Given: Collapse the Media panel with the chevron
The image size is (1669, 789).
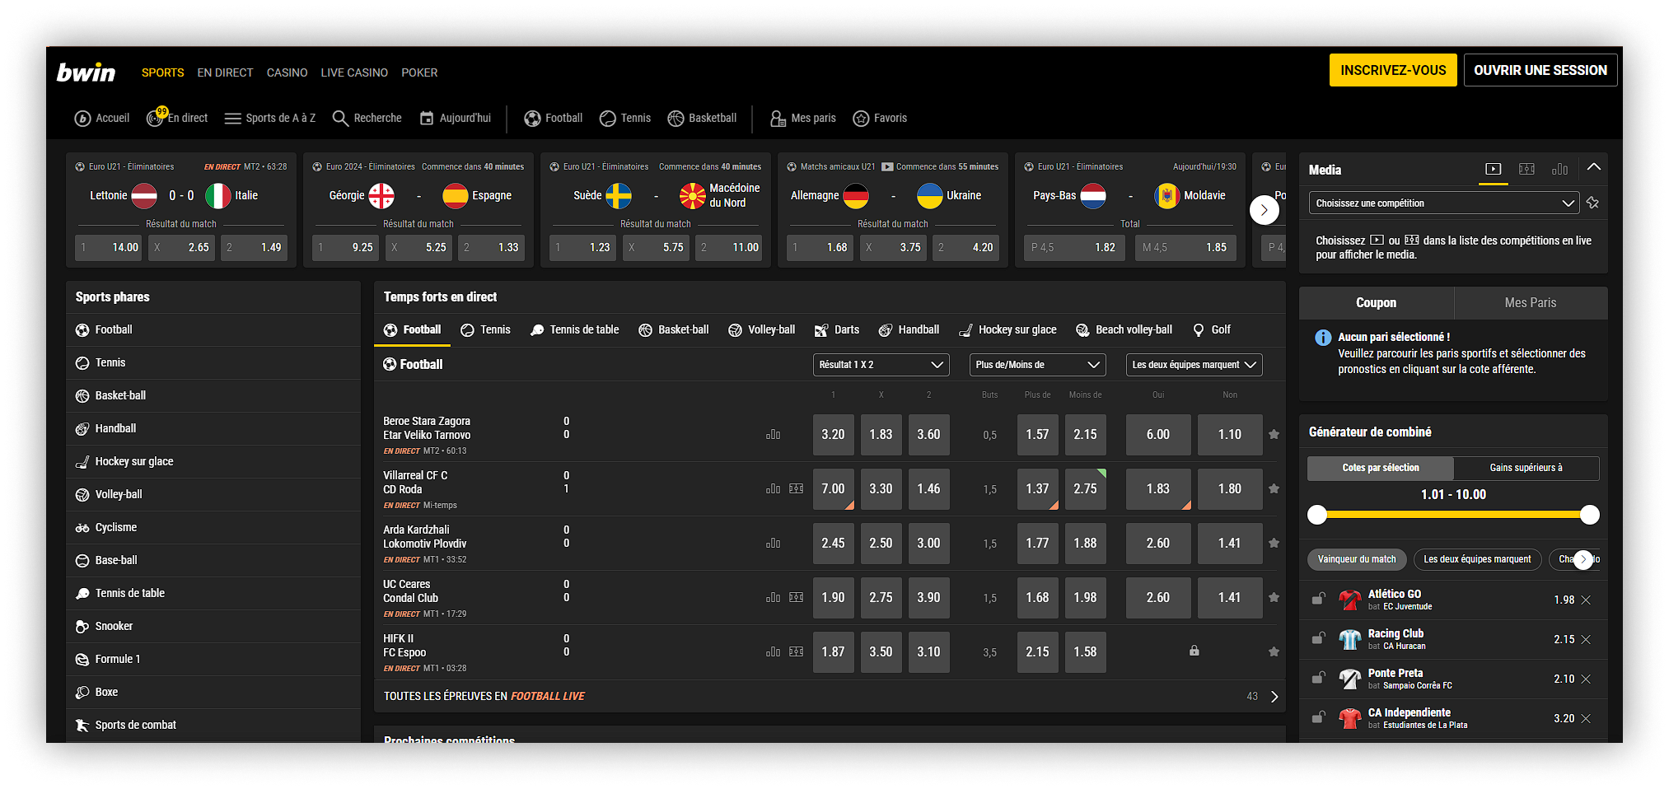Looking at the screenshot, I should (x=1593, y=168).
